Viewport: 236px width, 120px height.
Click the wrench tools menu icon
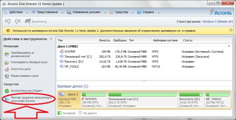click(x=111, y=12)
